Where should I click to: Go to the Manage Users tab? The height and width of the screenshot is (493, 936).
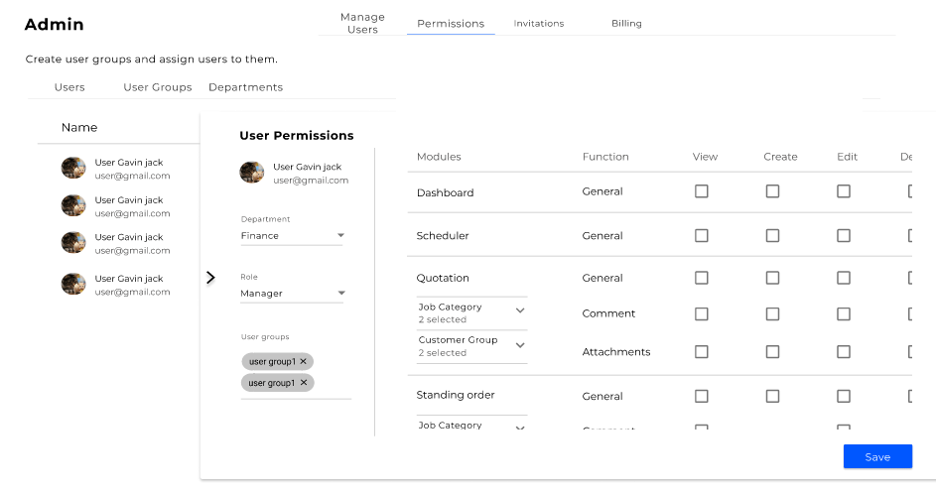(362, 24)
